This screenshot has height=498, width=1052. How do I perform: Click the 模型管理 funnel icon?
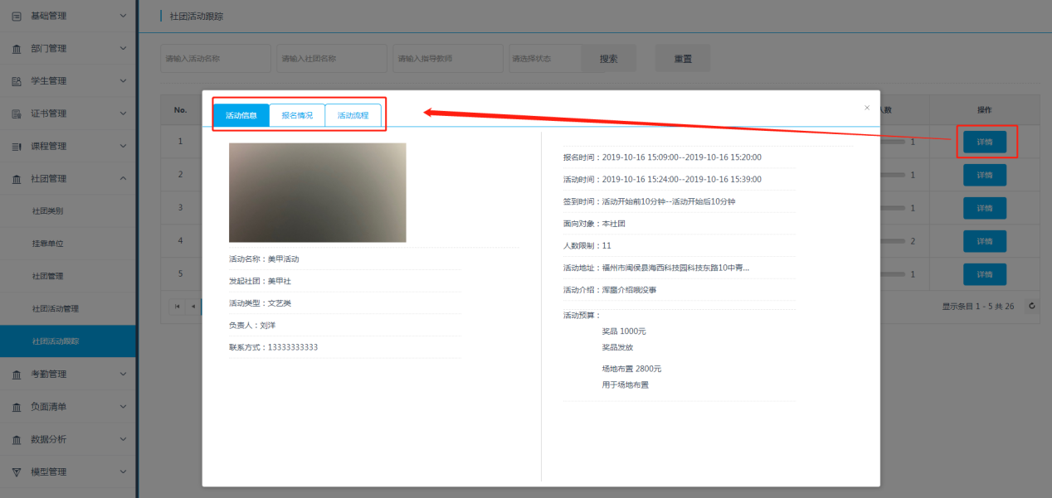[x=17, y=472]
